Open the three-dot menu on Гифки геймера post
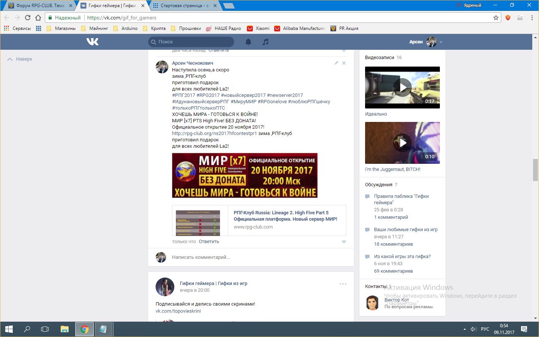This screenshot has width=539, height=337. point(343,284)
